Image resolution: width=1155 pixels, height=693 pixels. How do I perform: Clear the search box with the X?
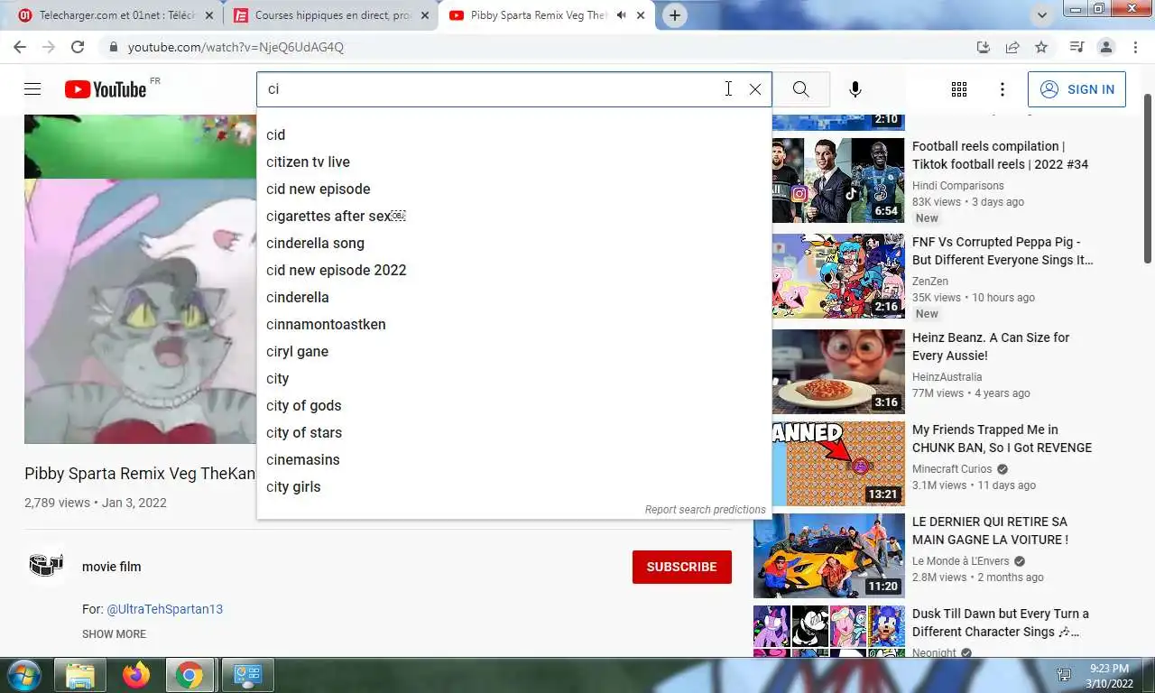click(755, 89)
